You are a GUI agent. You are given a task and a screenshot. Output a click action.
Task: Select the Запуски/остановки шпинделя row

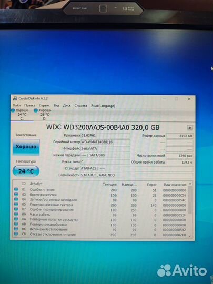tap(100, 200)
